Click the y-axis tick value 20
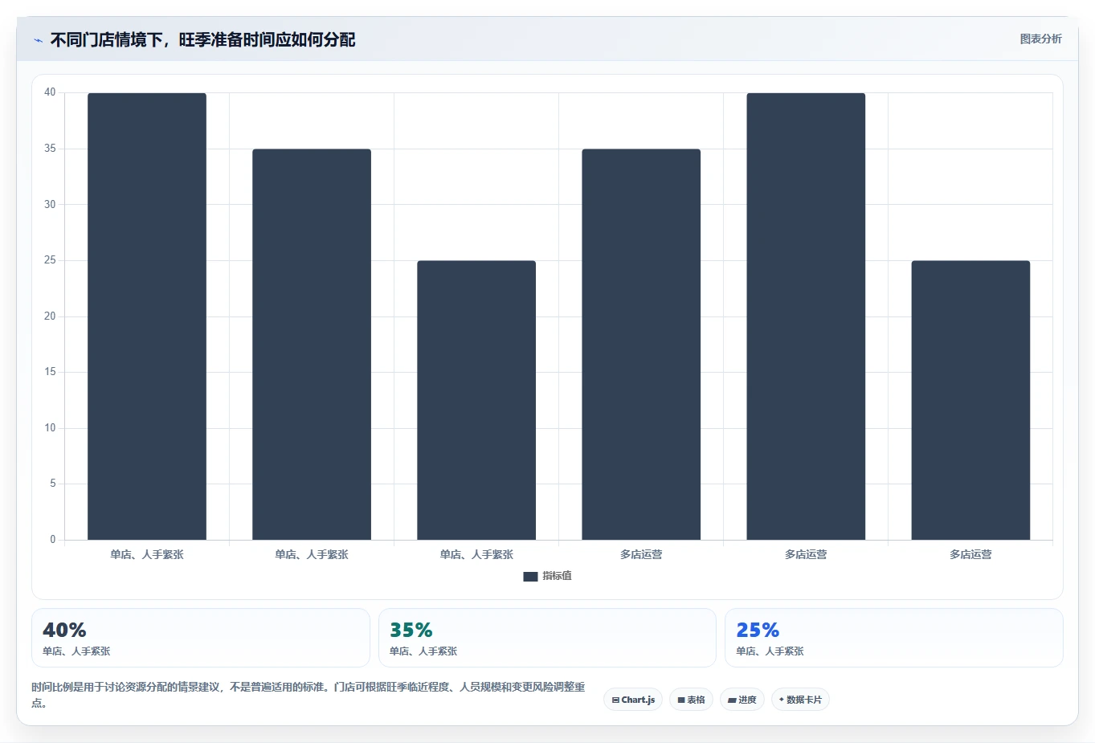Viewport: 1095px width, 743px height. tap(50, 316)
